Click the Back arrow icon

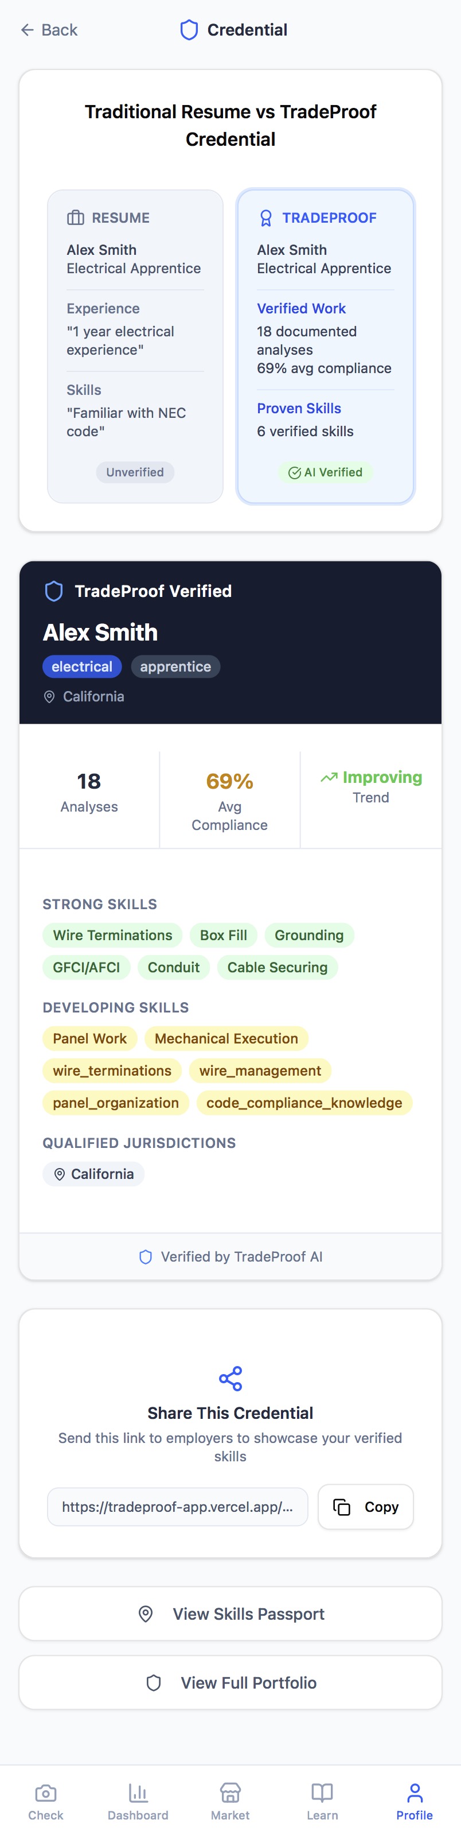pos(27,30)
